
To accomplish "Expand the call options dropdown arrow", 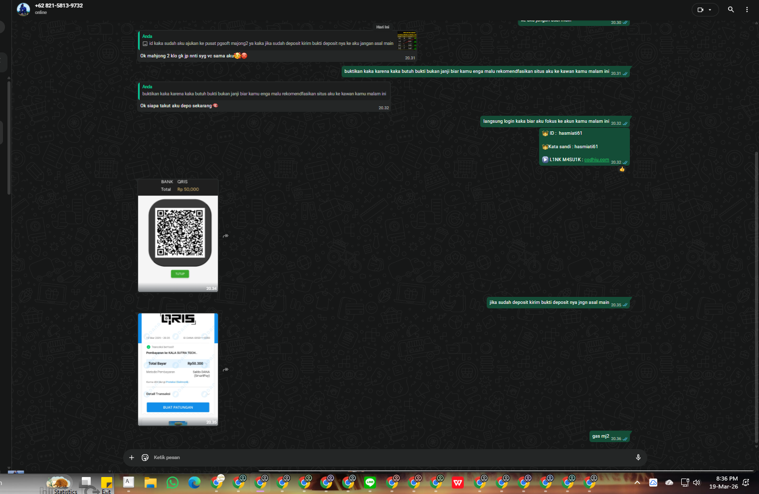I will point(710,9).
